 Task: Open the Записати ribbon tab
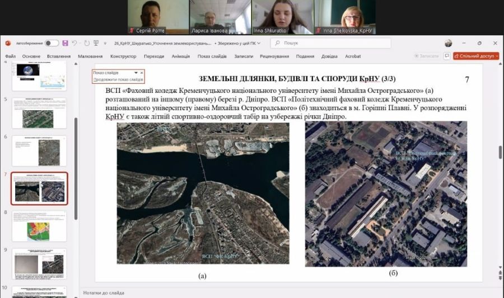pyautogui.click(x=244, y=56)
